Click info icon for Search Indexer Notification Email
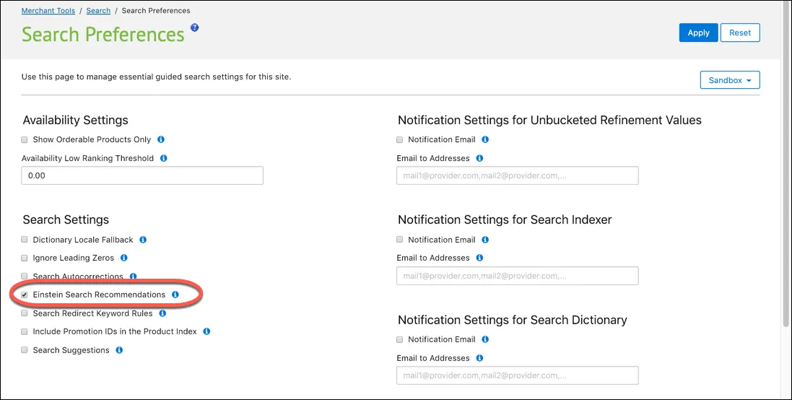The width and height of the screenshot is (792, 400). point(485,240)
